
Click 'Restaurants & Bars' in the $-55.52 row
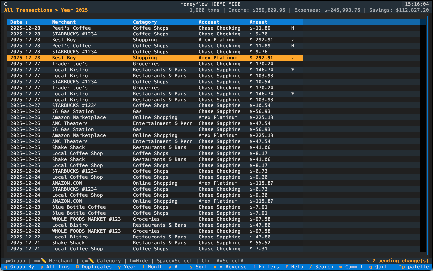(x=160, y=243)
